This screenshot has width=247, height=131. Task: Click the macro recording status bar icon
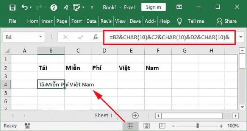(x=27, y=126)
